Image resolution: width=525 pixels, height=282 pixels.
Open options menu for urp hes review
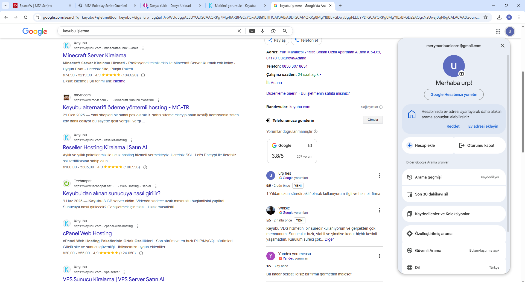pos(380,175)
